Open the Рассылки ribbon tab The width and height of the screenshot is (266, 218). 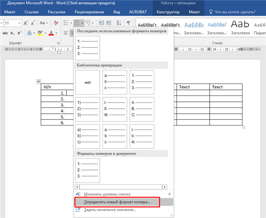56,12
